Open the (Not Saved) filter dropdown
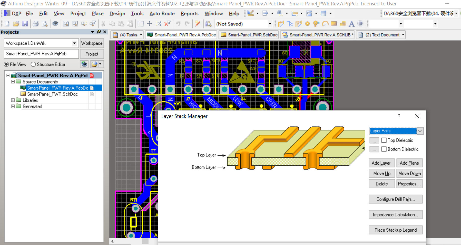 270,24
